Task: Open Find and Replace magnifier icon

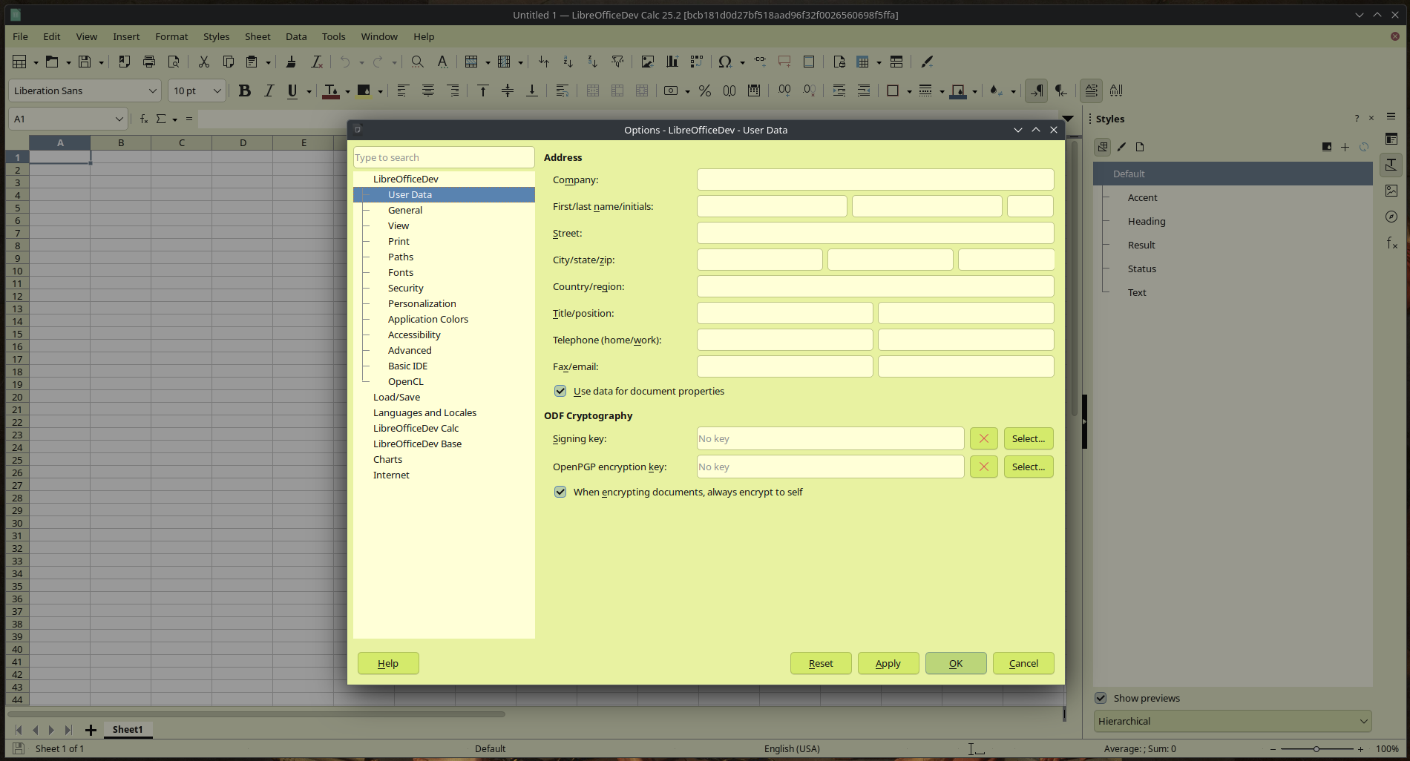Action: coord(418,62)
